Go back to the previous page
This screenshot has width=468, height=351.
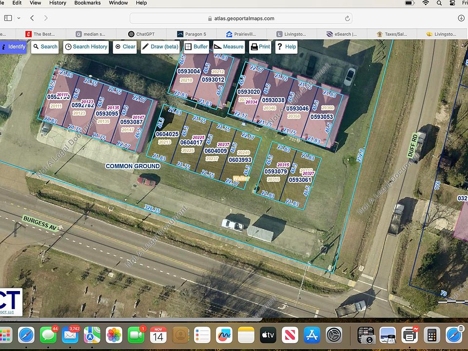click(32, 18)
